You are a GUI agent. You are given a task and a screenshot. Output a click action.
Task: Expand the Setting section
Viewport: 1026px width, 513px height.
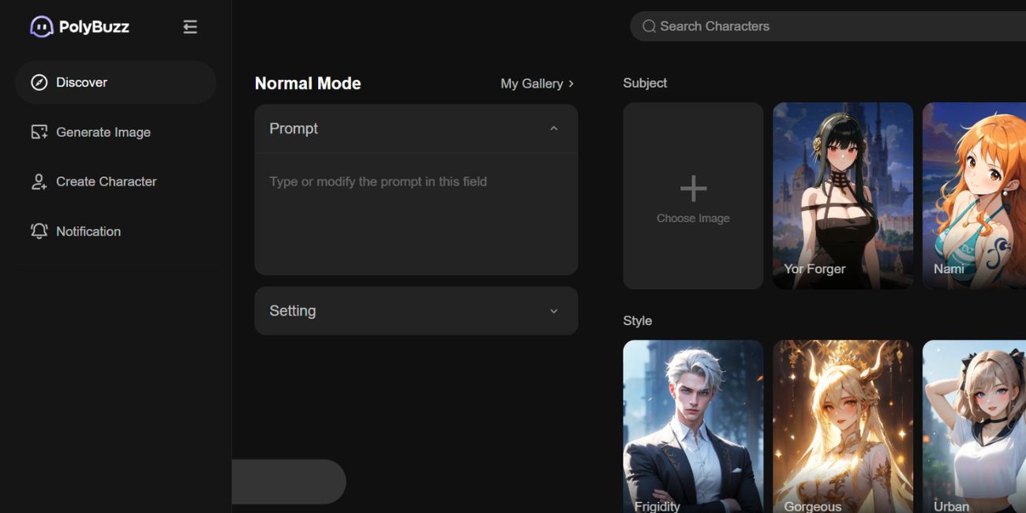tap(553, 311)
